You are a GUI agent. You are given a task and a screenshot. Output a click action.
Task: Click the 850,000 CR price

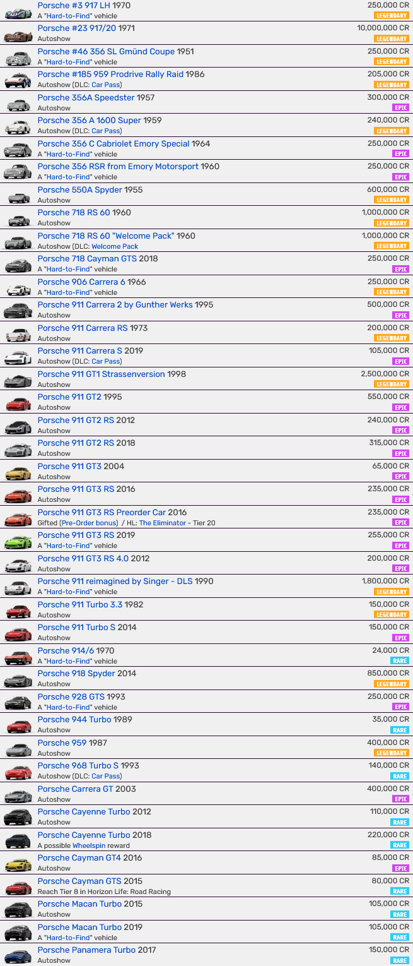coord(388,673)
